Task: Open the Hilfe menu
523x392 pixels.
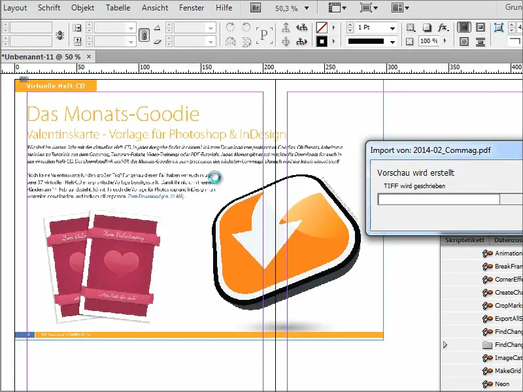Action: tap(224, 8)
